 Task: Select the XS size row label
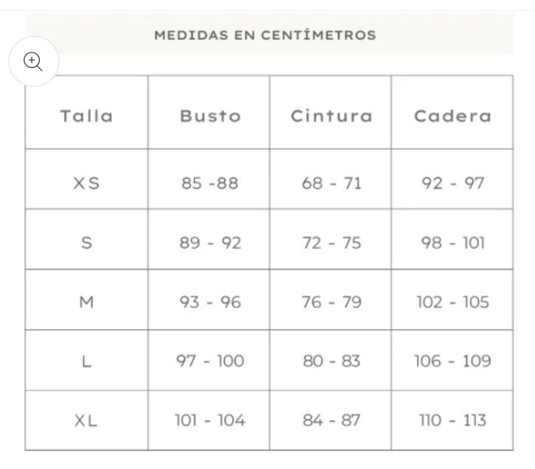pos(86,183)
